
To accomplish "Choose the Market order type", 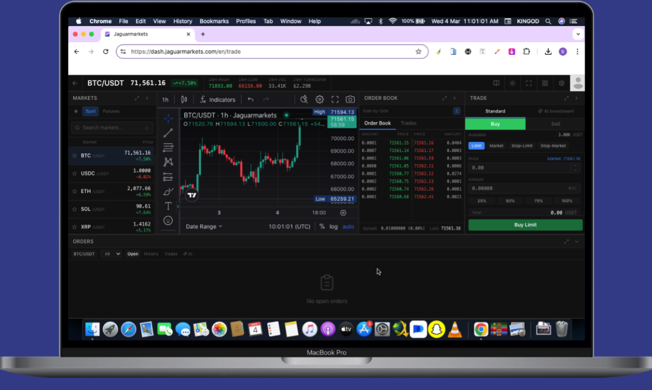I will coord(496,146).
